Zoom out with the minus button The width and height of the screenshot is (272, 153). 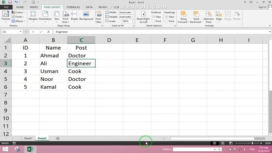[236, 143]
